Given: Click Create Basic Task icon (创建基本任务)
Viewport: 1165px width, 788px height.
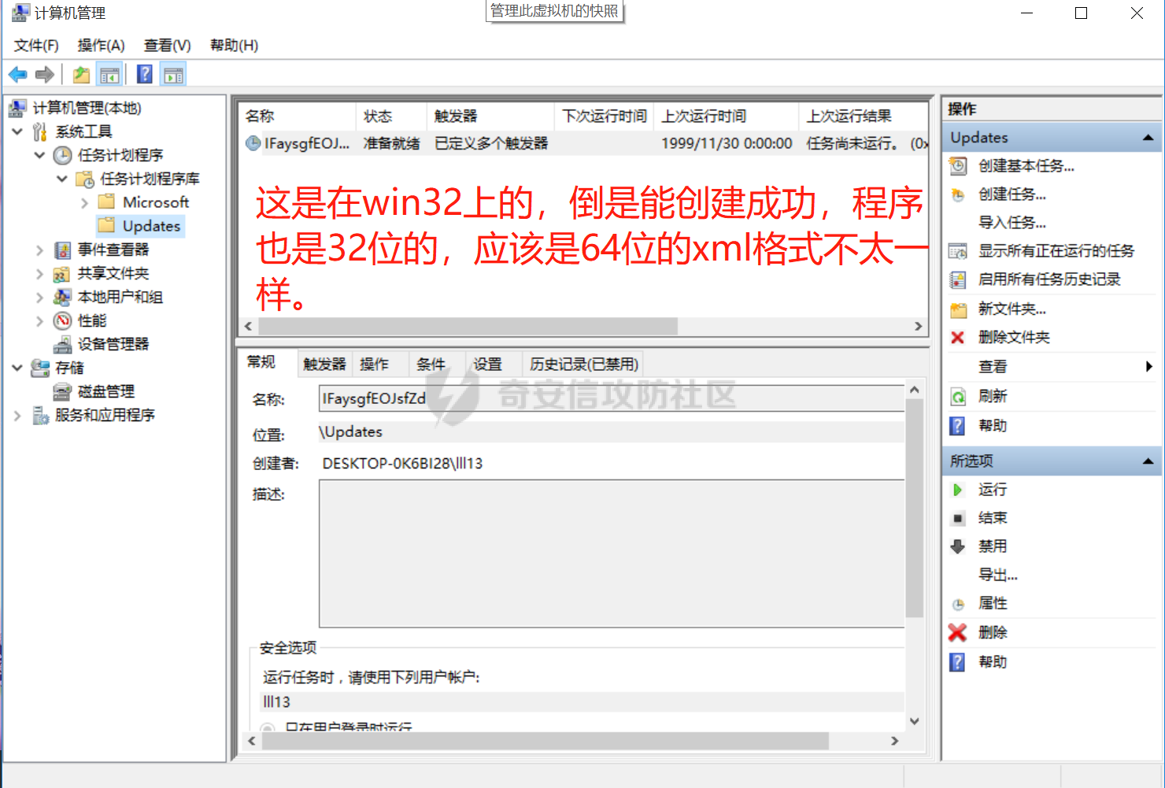Looking at the screenshot, I should [x=958, y=166].
